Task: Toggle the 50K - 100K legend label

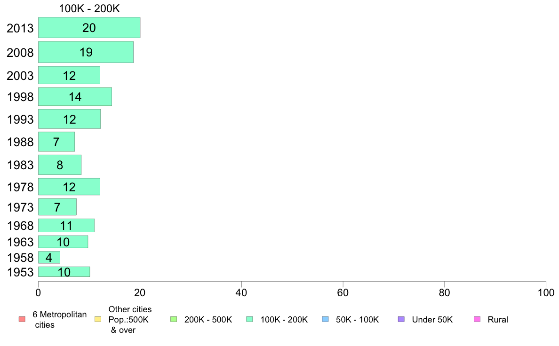Action: pos(357,320)
